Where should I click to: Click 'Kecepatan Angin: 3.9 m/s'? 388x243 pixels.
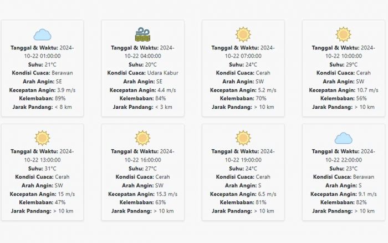coord(42,90)
